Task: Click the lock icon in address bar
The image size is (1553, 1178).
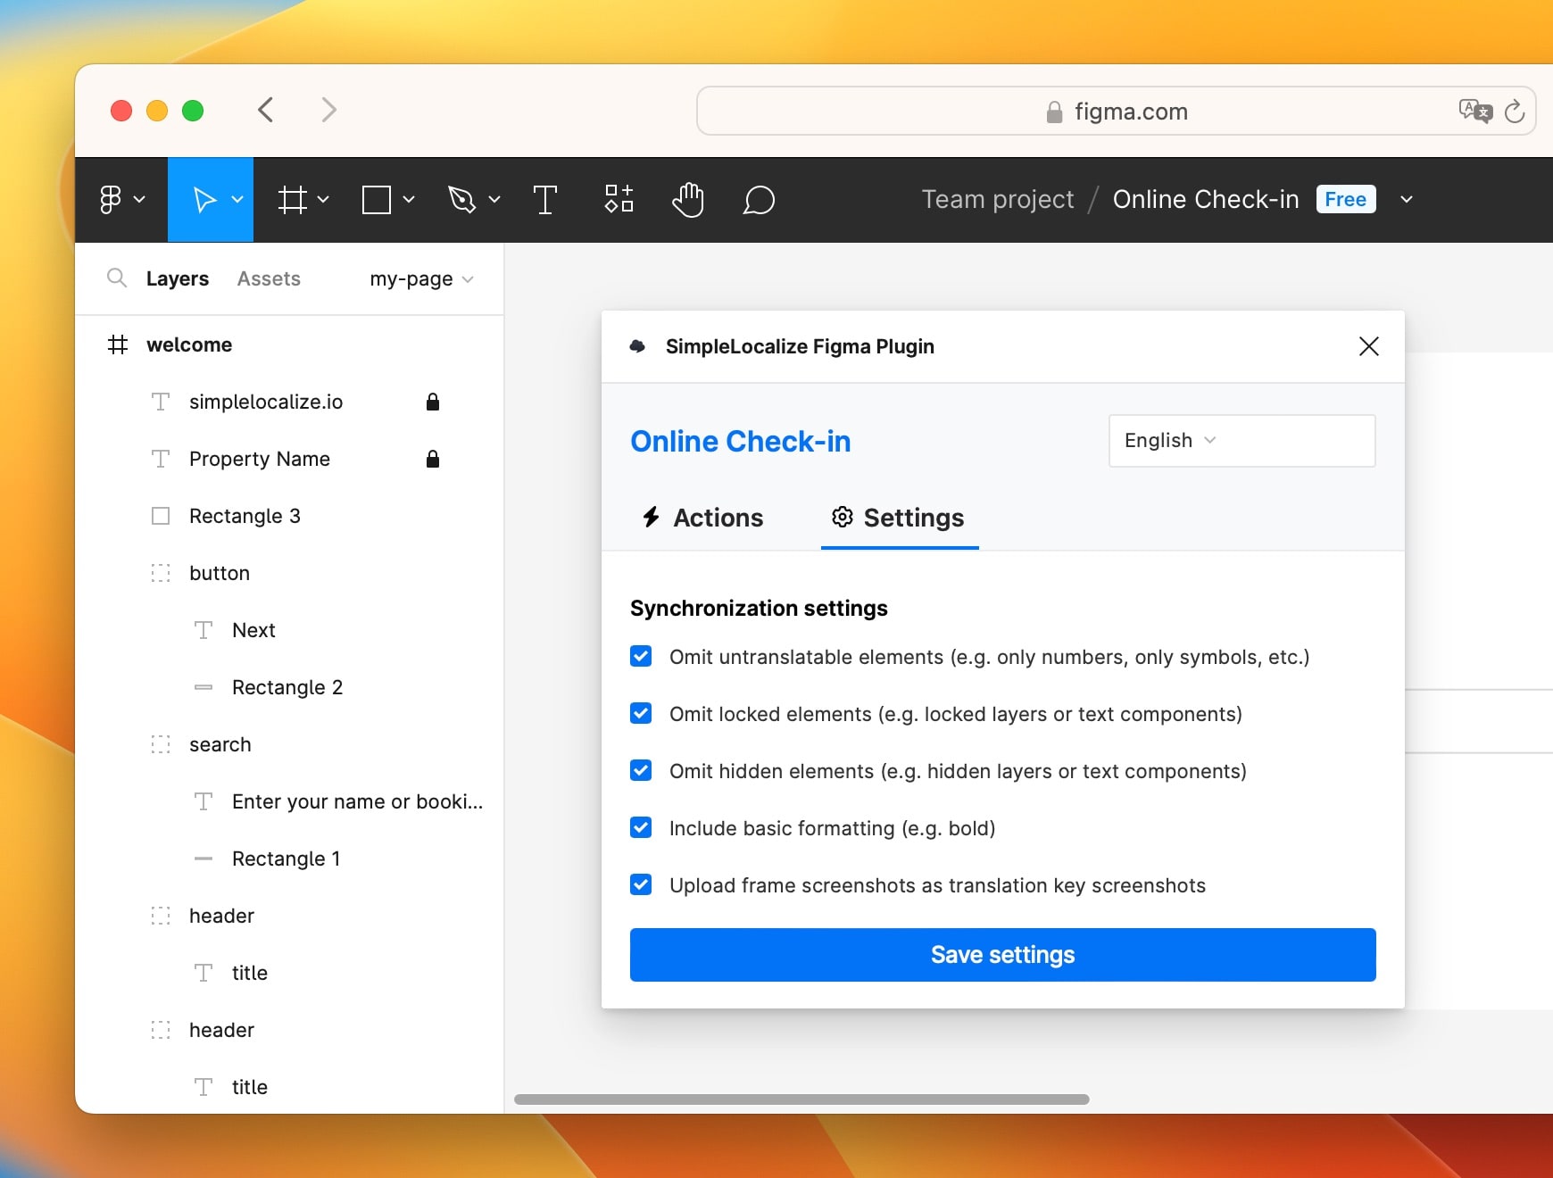Action: coord(1054,112)
